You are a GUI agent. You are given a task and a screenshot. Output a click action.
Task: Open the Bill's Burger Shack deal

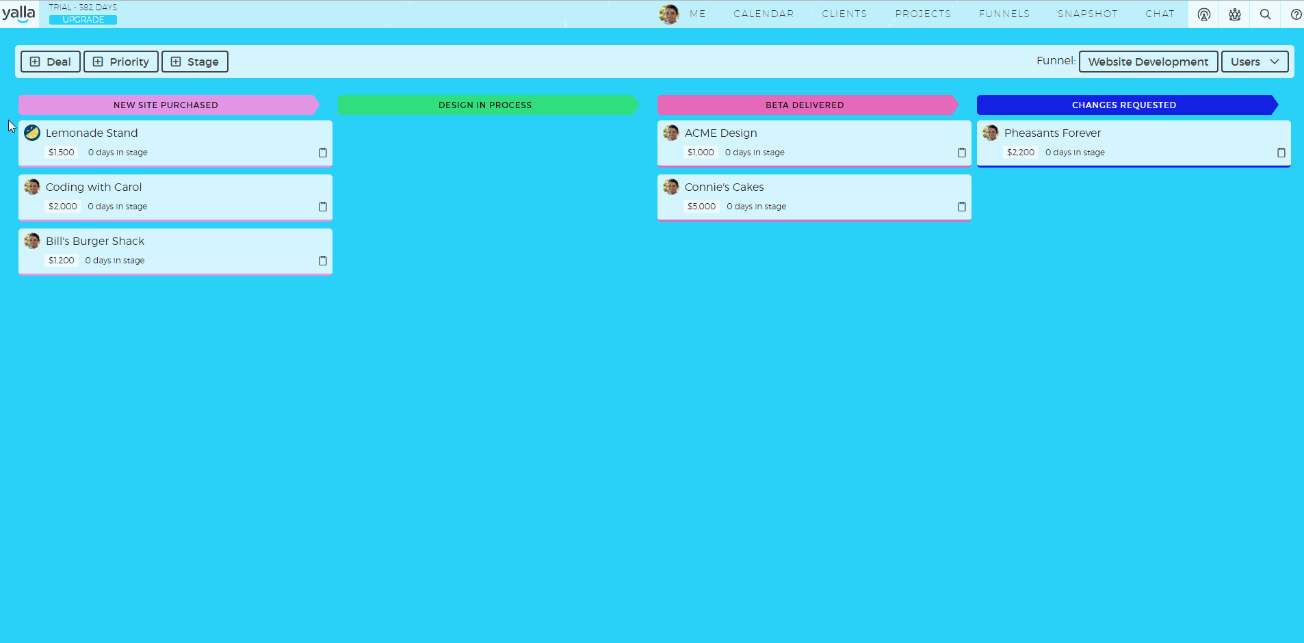pyautogui.click(x=95, y=241)
